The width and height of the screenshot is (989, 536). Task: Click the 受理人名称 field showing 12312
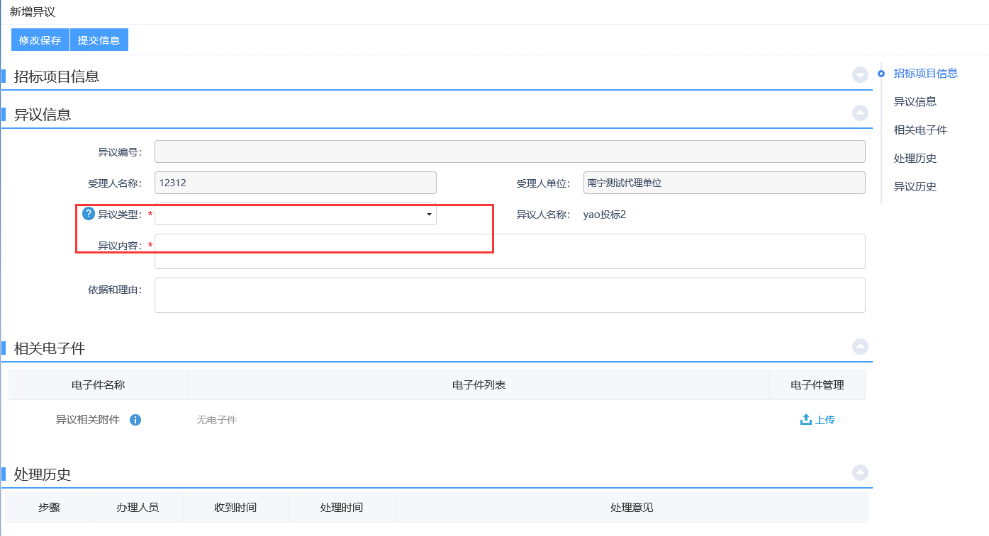point(295,183)
